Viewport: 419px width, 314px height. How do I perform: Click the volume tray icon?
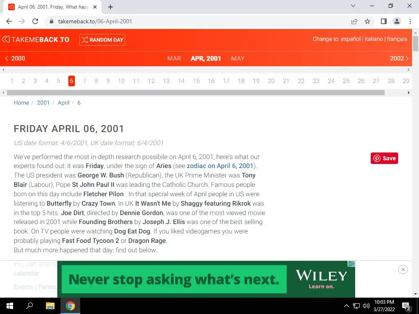[366, 306]
